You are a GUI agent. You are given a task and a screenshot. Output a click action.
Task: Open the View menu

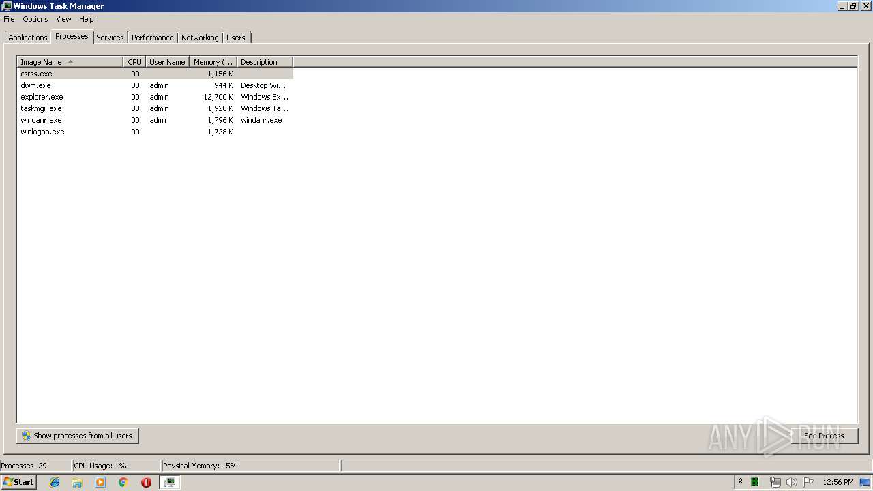coord(63,19)
